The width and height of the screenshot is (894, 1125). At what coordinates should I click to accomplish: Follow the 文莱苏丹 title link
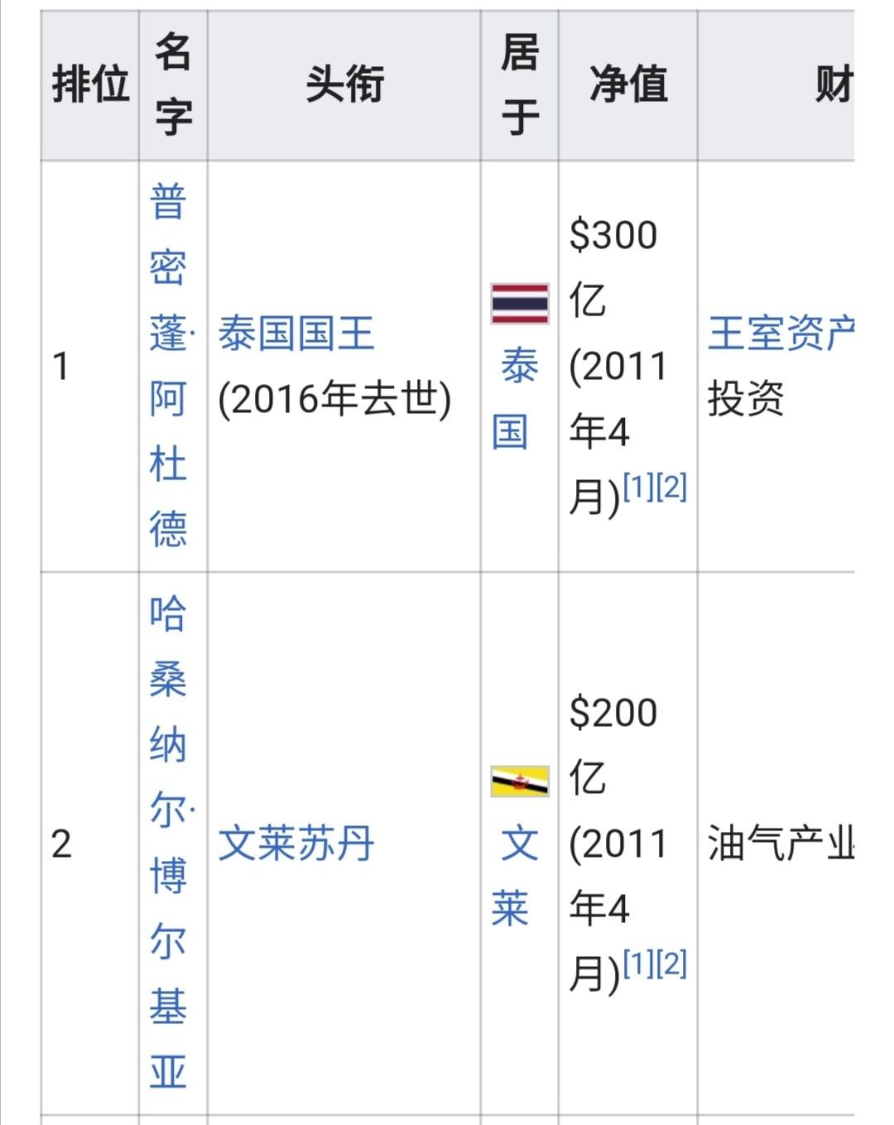pyautogui.click(x=296, y=844)
